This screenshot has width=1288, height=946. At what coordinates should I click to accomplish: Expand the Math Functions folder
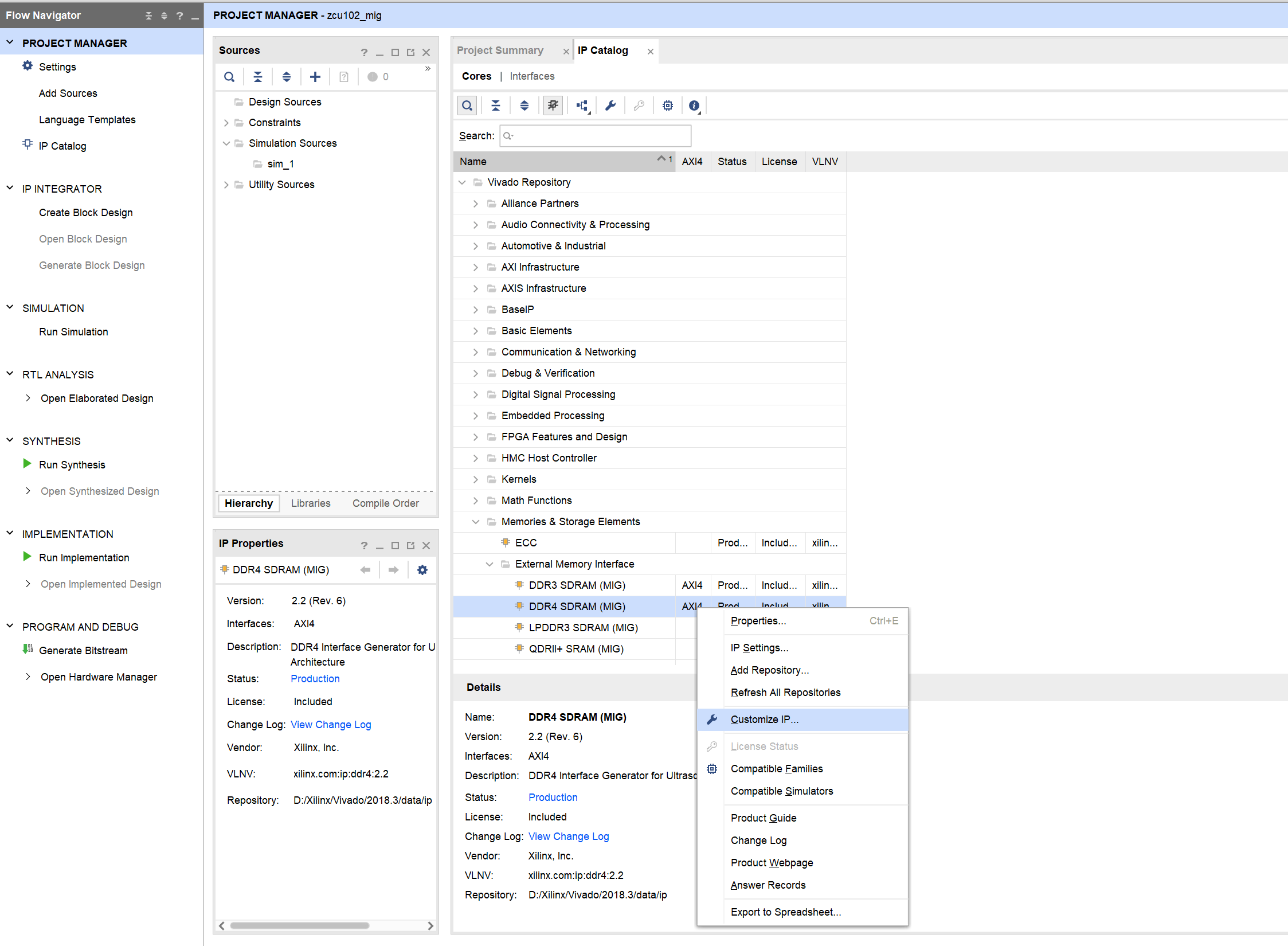475,501
